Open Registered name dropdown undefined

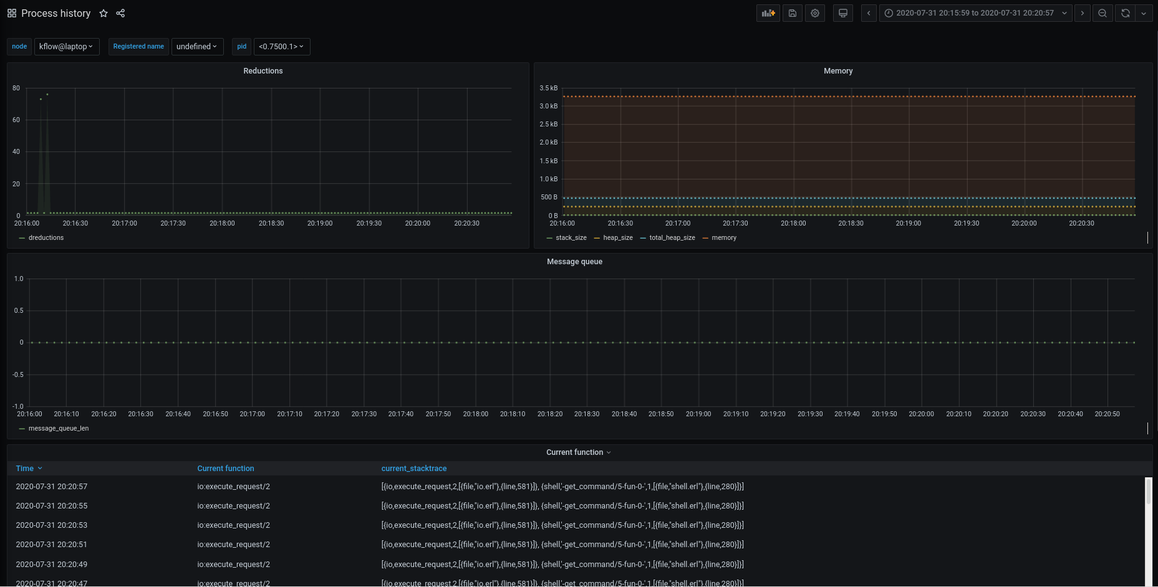pos(197,47)
